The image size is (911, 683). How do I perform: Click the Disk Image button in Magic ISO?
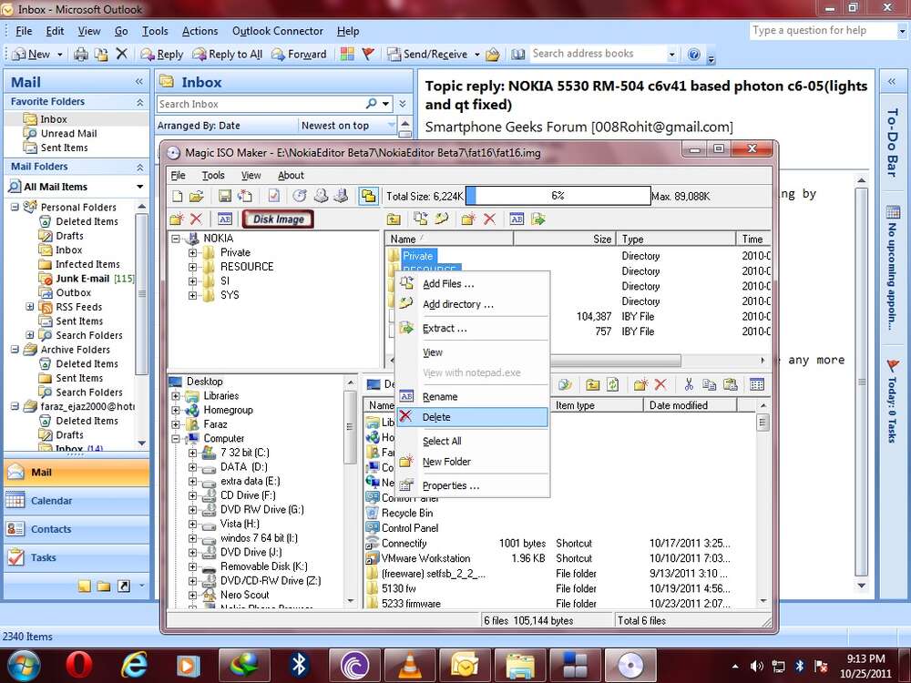(278, 219)
